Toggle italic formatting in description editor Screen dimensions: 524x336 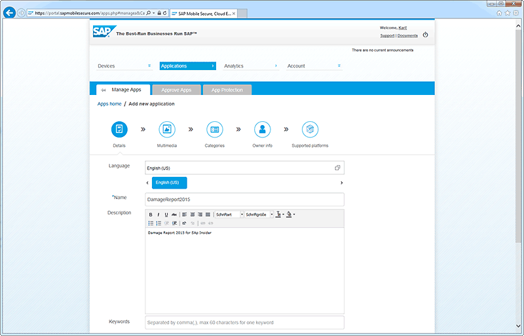[158, 214]
